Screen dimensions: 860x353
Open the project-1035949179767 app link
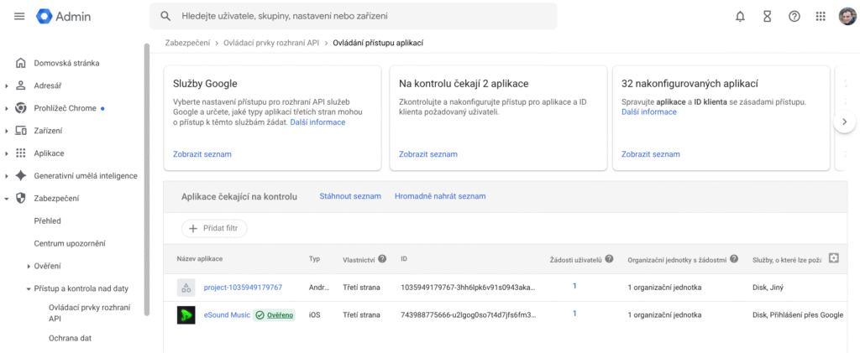click(x=243, y=288)
